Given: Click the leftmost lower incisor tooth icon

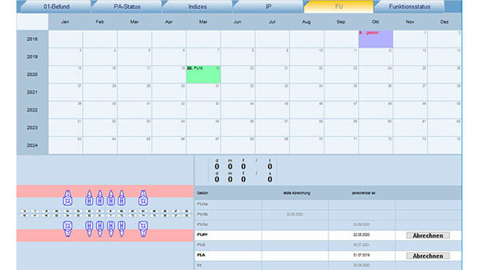Looking at the screenshot, I should coord(89,227).
